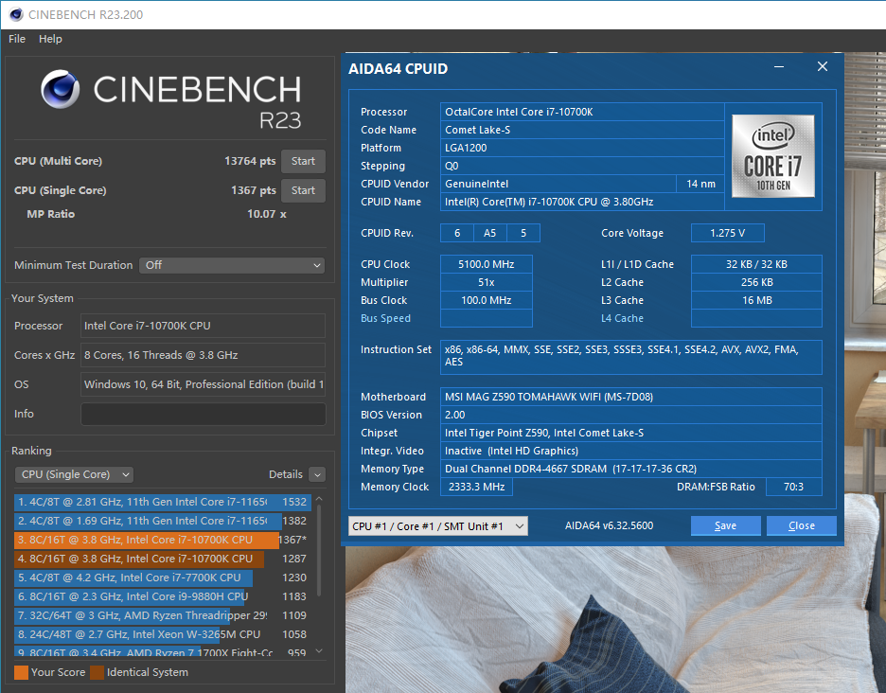The height and width of the screenshot is (693, 886).
Task: Select ranking row 4 identical i7-10700K
Action: (x=162, y=559)
